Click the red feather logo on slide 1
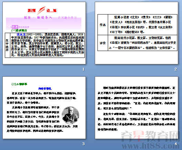Viewport: 182px width, 150px height. click(41, 10)
